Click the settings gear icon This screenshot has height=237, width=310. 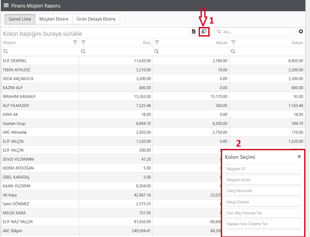coord(301,32)
